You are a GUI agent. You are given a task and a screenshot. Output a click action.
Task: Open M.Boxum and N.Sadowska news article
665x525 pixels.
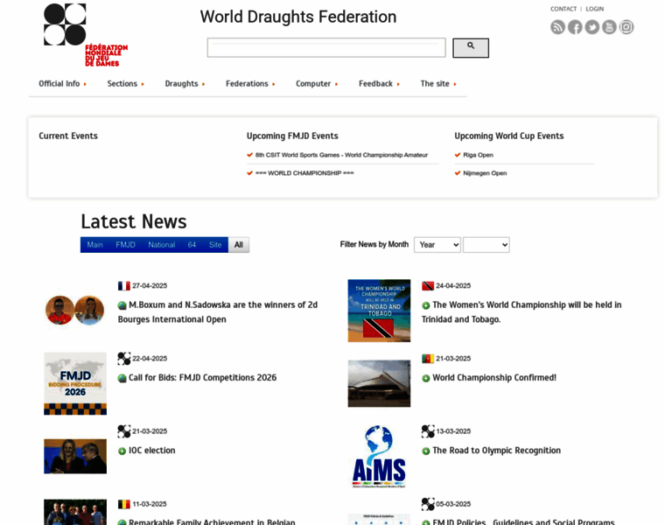click(218, 312)
